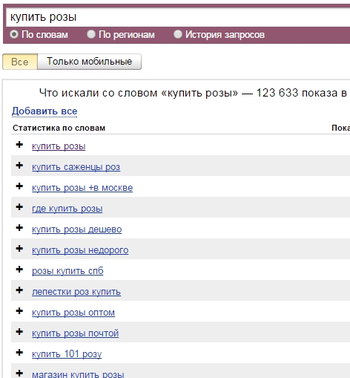
Task: Click plus icon beside 'купить саженцы роз'
Action: pyautogui.click(x=19, y=166)
